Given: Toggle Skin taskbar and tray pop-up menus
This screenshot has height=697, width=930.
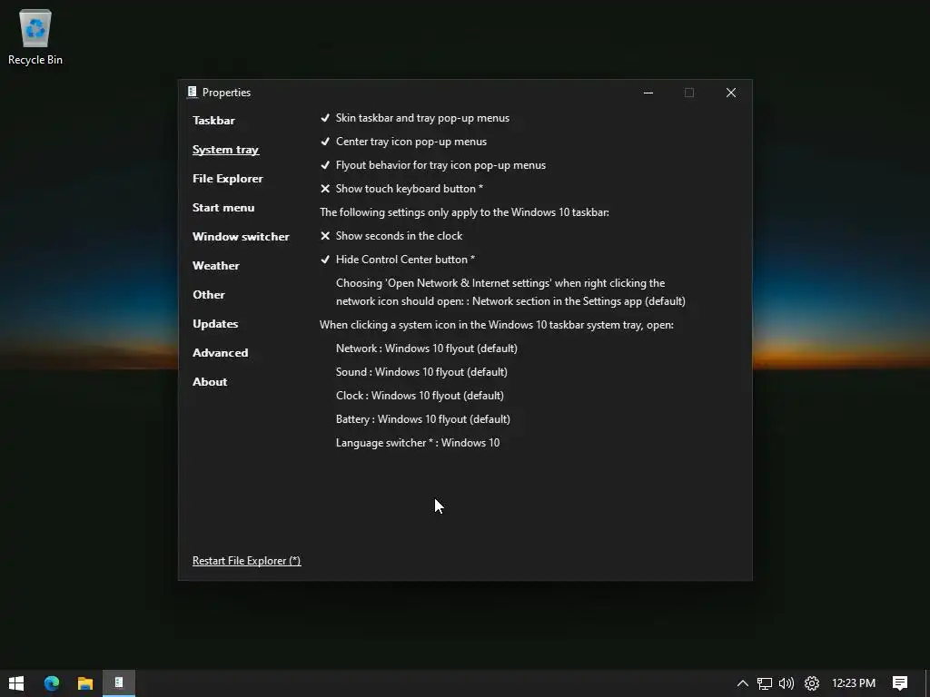Looking at the screenshot, I should tap(414, 118).
